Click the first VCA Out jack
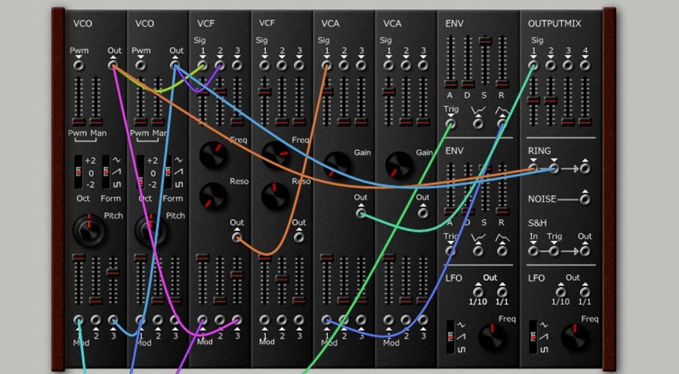This screenshot has width=679, height=374. point(360,212)
